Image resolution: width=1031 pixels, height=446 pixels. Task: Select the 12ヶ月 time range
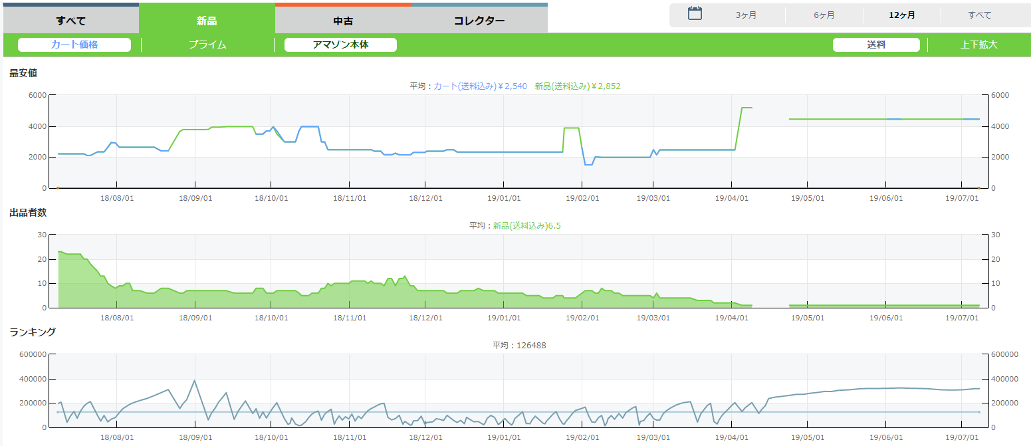[x=902, y=15]
